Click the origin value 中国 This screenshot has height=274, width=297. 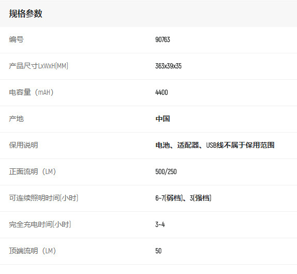click(x=162, y=119)
